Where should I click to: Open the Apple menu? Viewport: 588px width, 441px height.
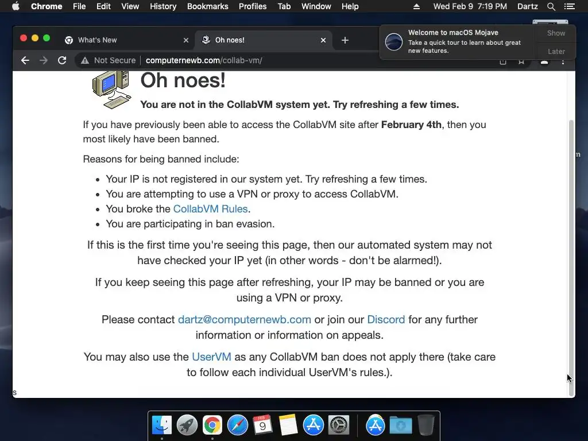[x=16, y=6]
